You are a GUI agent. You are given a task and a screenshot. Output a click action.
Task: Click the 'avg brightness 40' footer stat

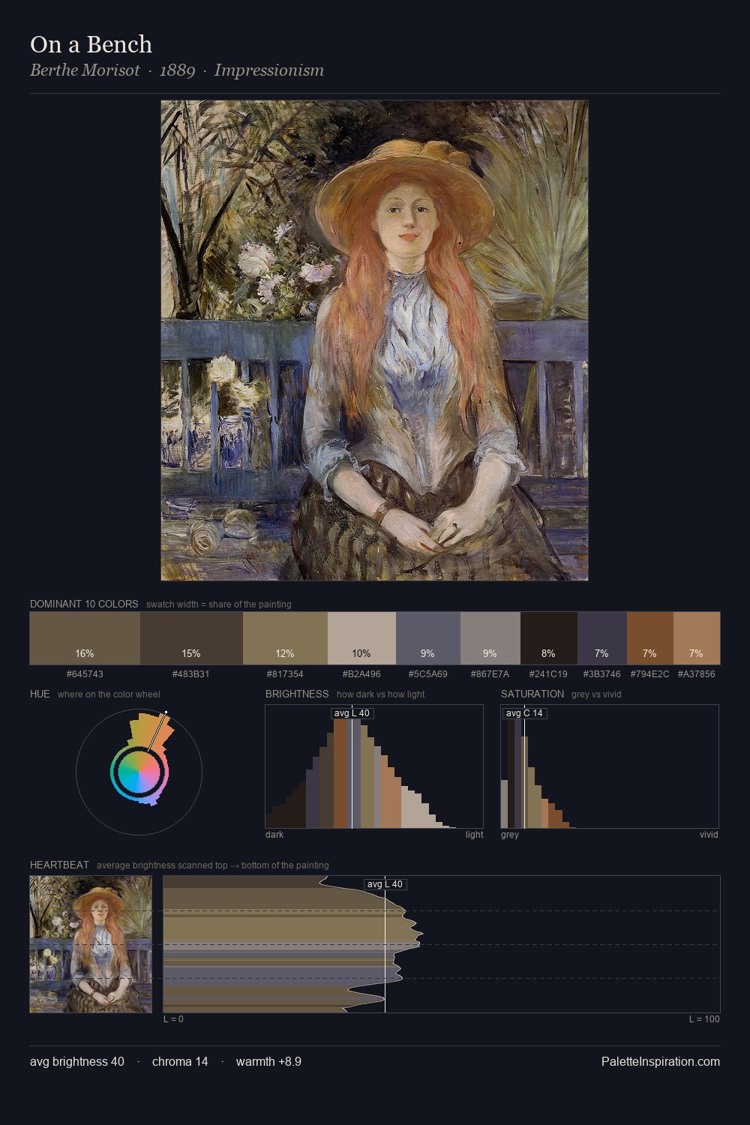[x=77, y=1061]
